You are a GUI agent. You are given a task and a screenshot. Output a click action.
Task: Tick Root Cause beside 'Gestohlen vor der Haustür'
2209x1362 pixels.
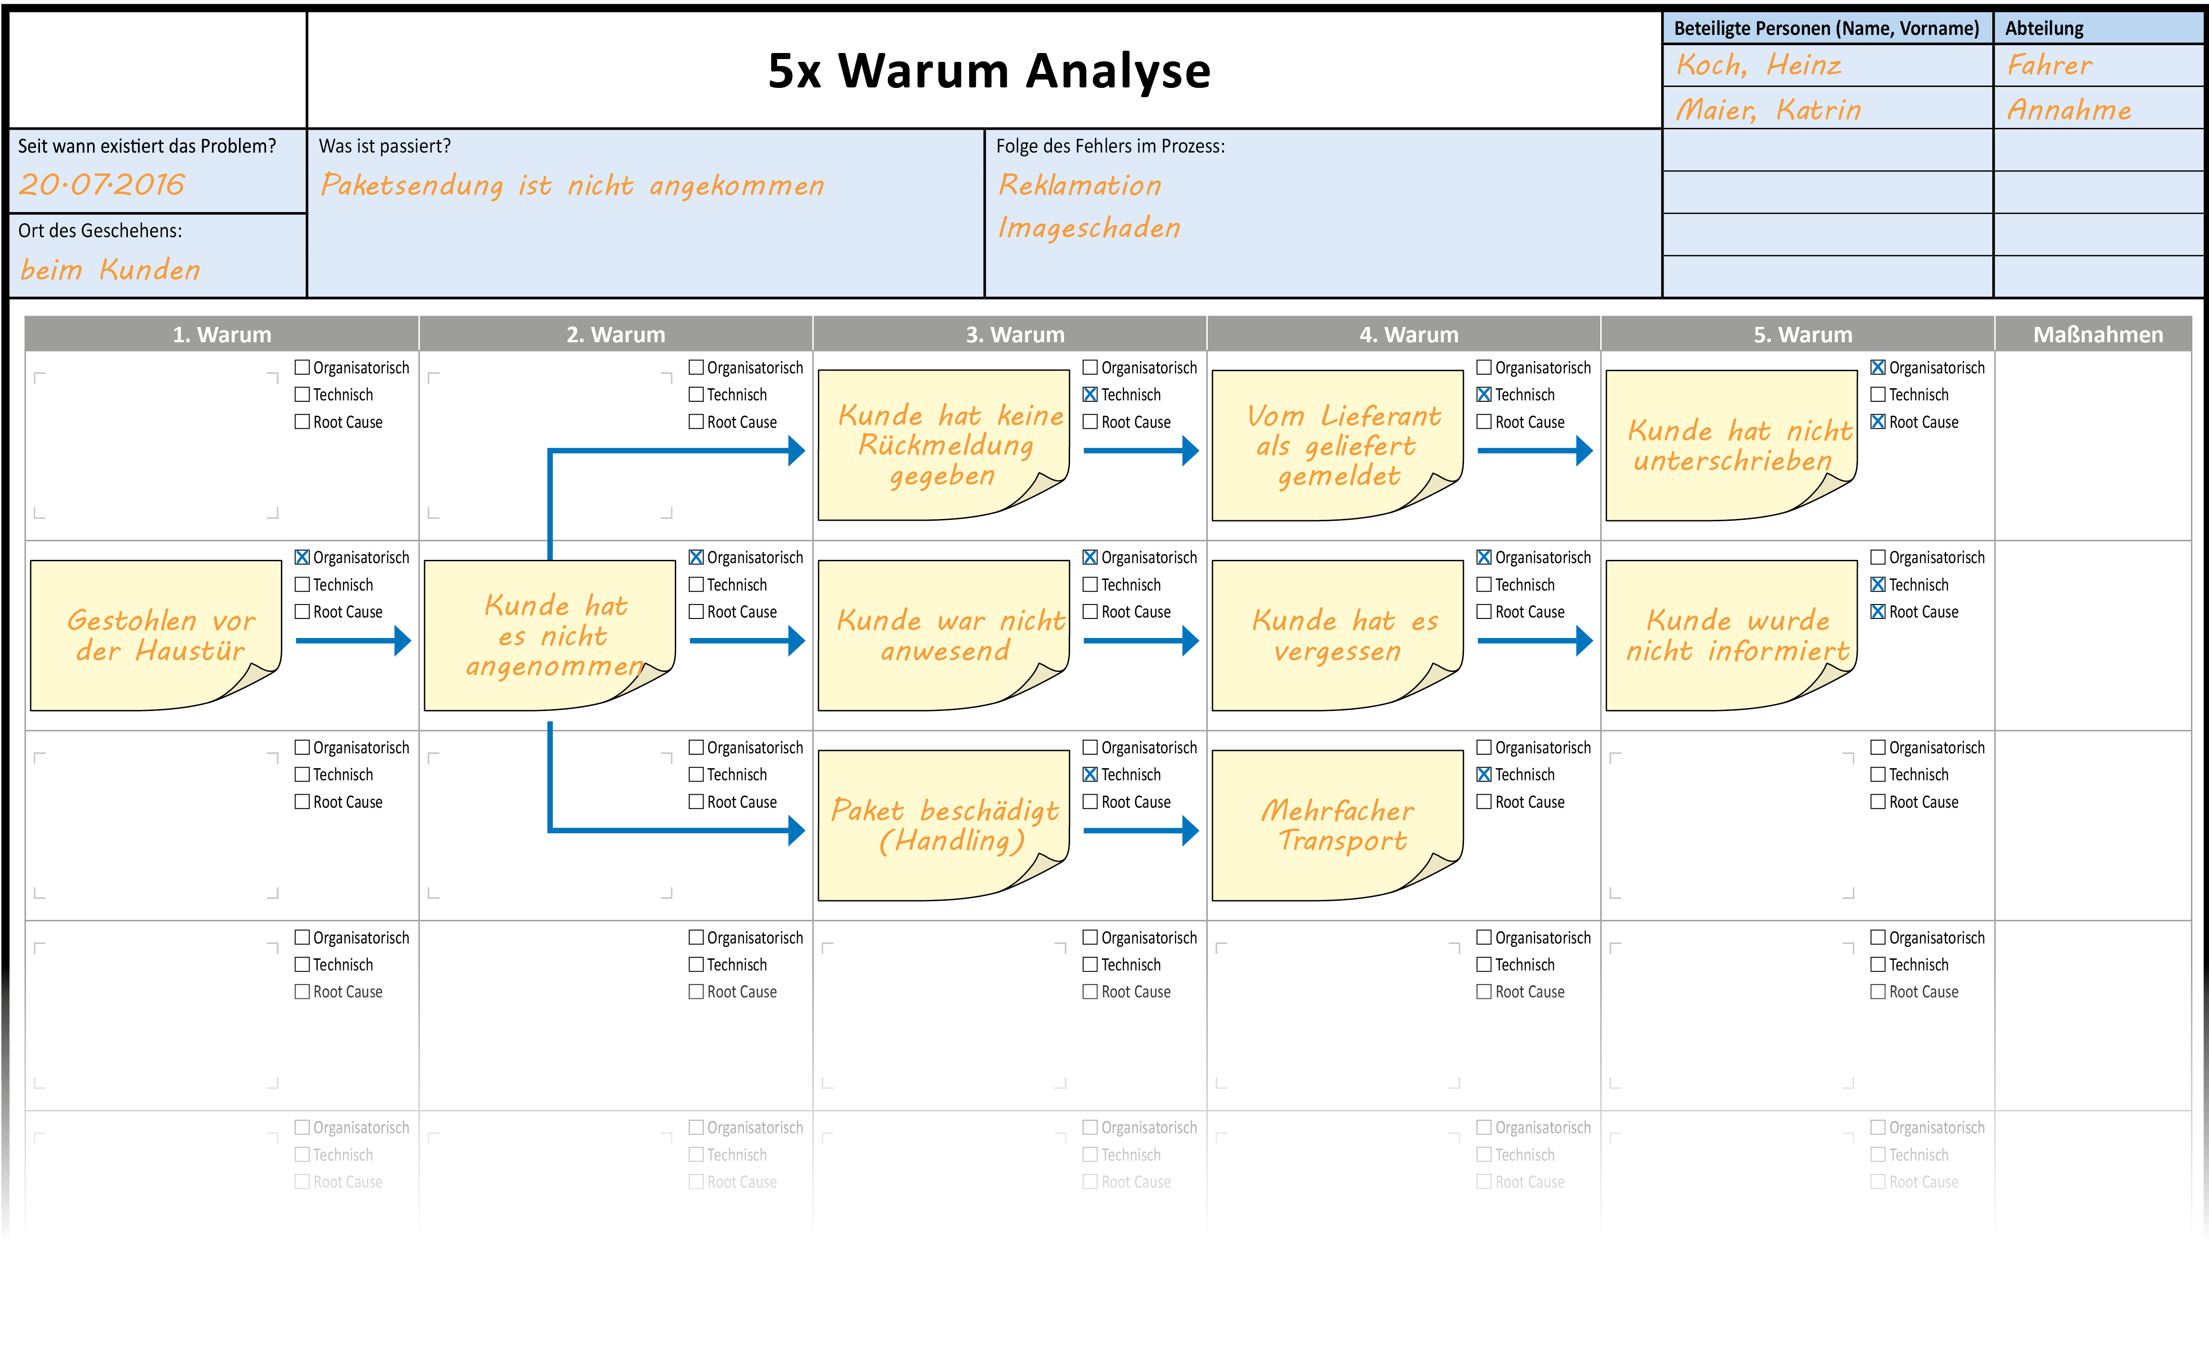303,611
